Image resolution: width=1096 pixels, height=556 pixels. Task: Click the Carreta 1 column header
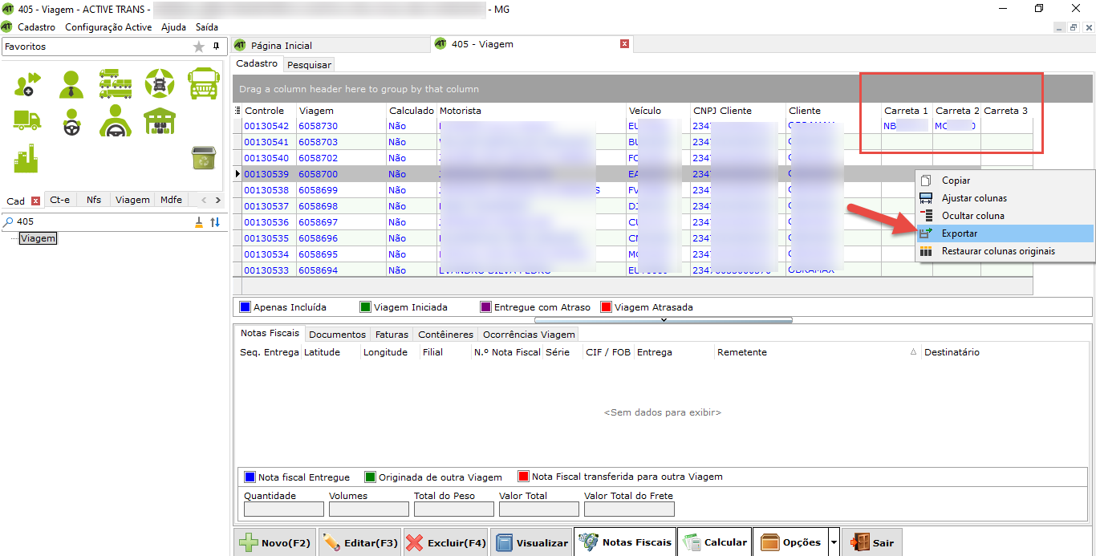click(x=907, y=111)
